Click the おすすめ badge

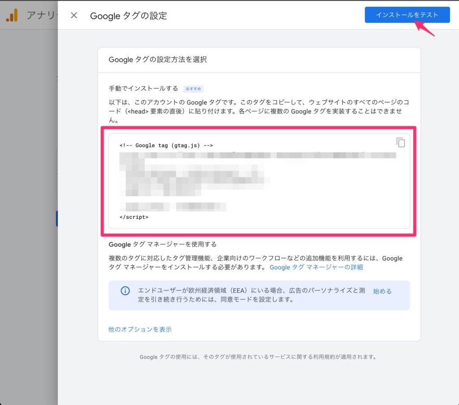pos(194,89)
